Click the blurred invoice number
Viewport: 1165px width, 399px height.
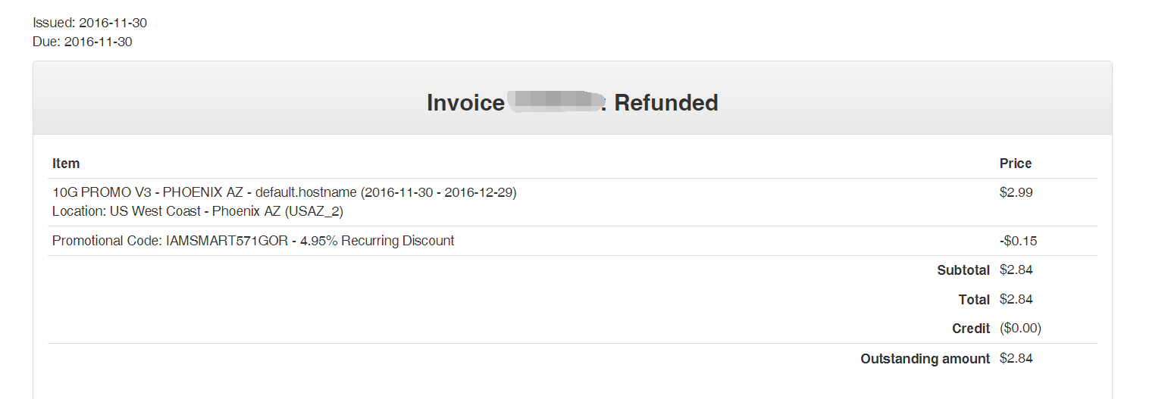(x=557, y=102)
